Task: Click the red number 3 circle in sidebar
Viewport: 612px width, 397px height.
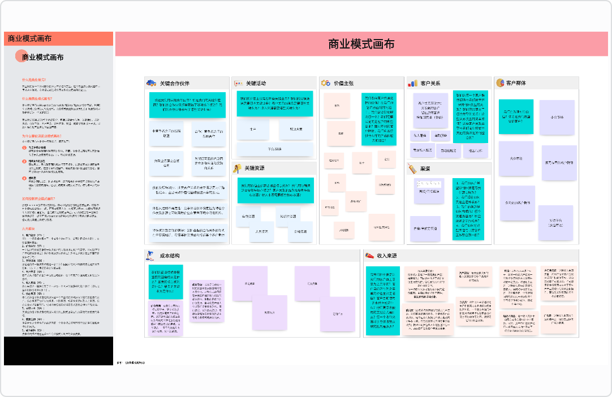Action: pyautogui.click(x=24, y=178)
